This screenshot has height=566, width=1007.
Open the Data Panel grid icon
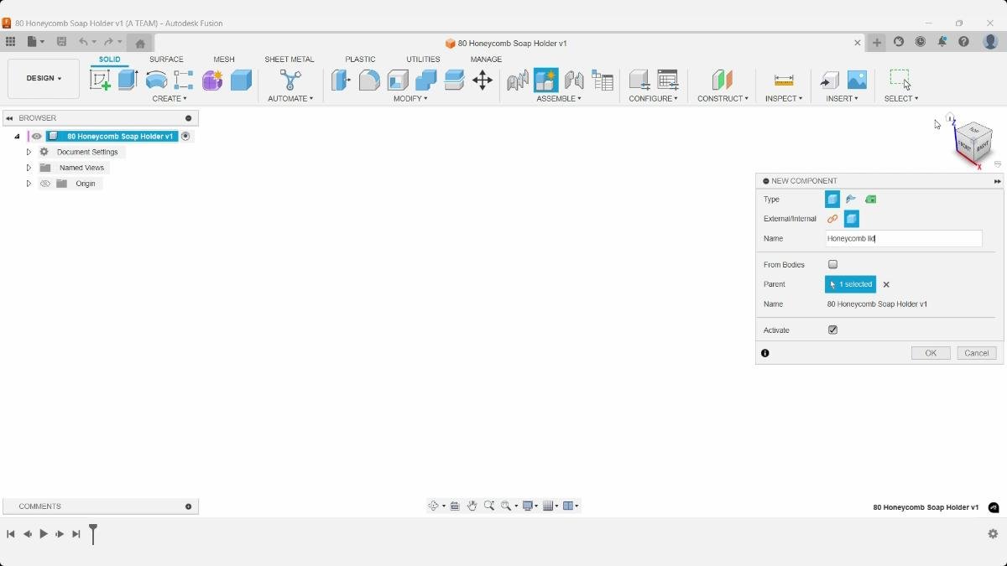(x=10, y=42)
